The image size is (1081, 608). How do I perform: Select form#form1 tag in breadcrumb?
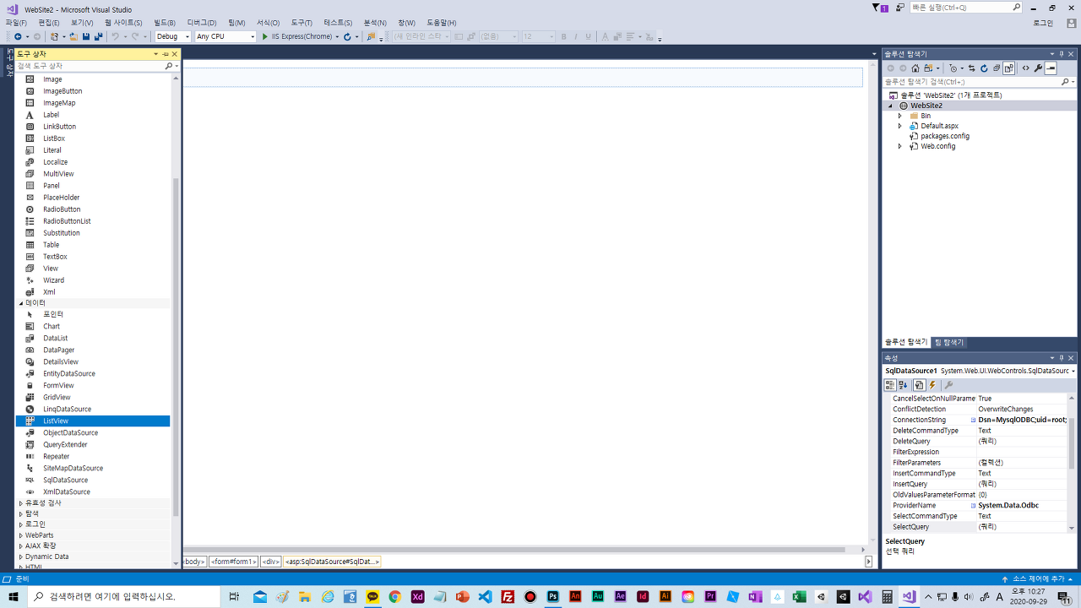(234, 562)
